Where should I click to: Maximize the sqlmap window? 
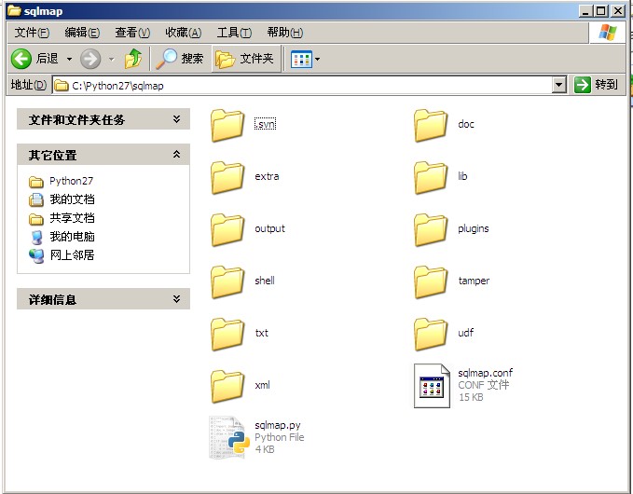(601, 11)
